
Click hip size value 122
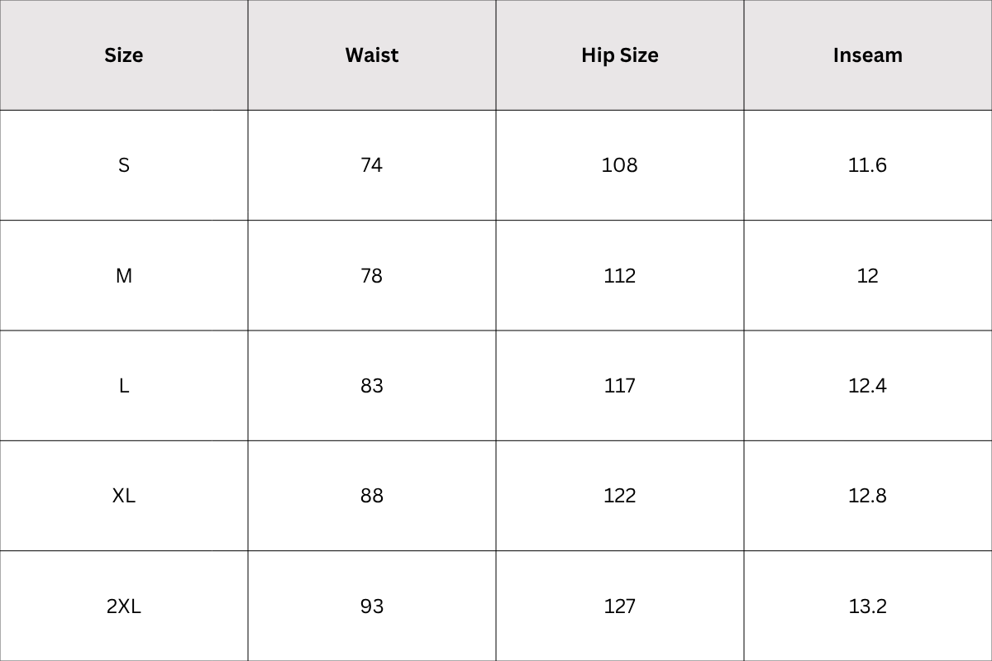click(620, 496)
